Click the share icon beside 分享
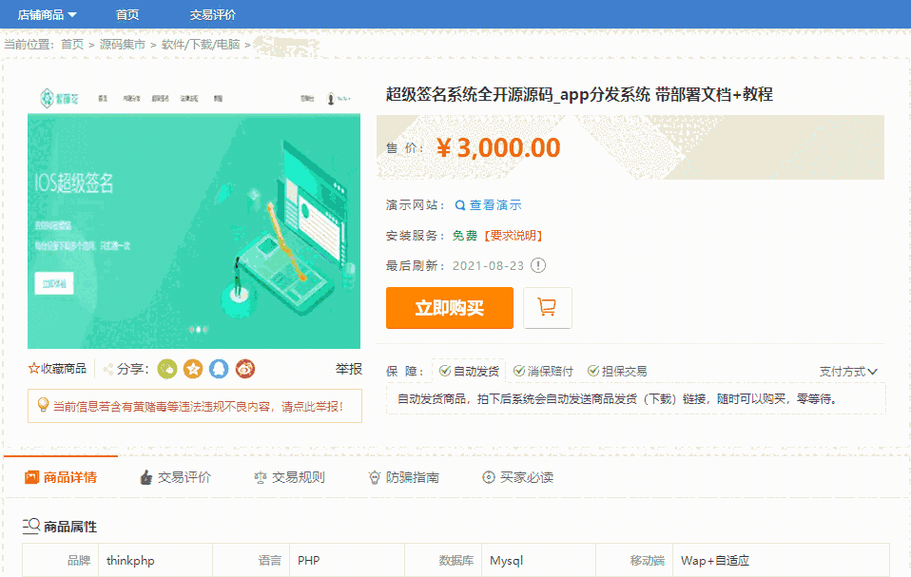Screen dimensions: 911x577 click(x=108, y=369)
